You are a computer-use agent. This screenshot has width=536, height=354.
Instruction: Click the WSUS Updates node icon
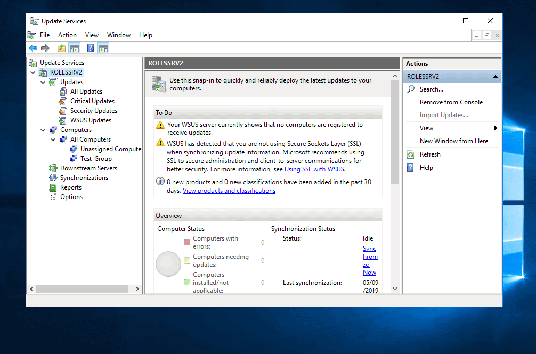tap(63, 120)
